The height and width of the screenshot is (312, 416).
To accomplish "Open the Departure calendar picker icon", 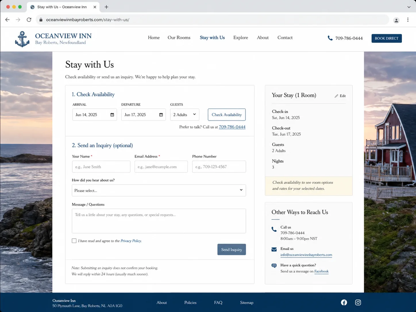I will [161, 115].
